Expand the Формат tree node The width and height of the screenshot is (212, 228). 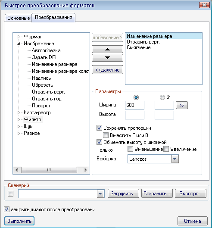click(x=19, y=37)
